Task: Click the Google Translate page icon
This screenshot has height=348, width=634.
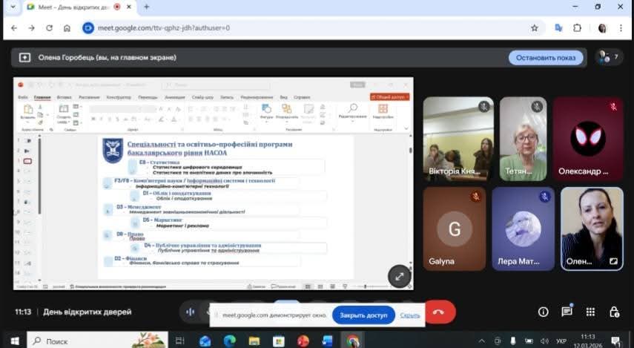Action: [x=558, y=28]
